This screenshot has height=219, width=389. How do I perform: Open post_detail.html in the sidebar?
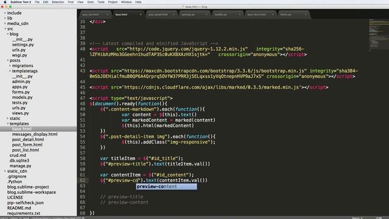point(28,139)
